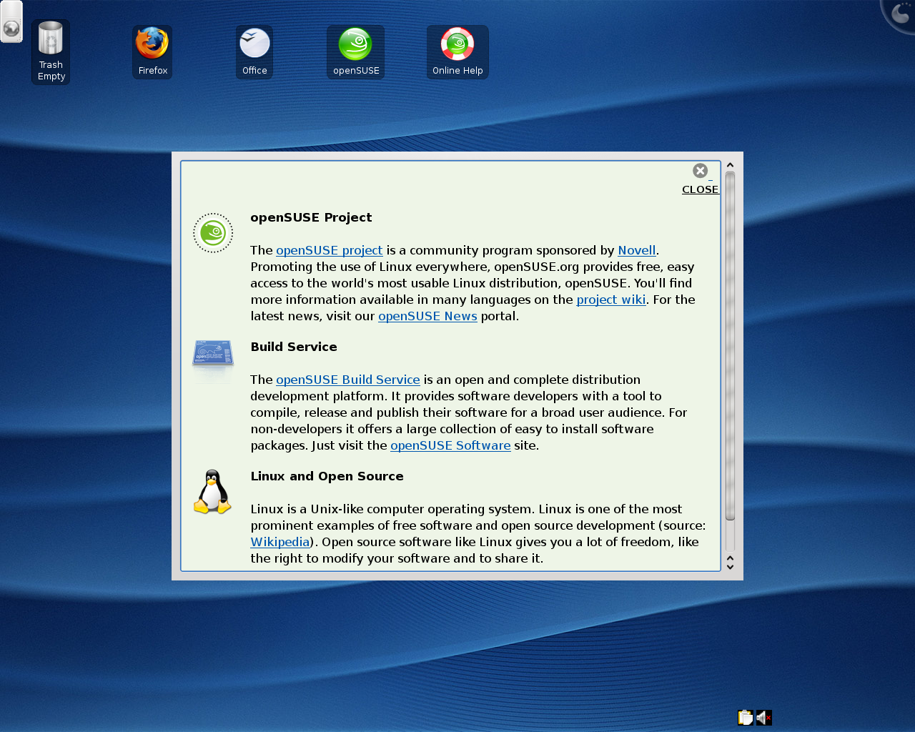
Task: Click the gray globe widget beside Trash
Action: pyautogui.click(x=11, y=28)
